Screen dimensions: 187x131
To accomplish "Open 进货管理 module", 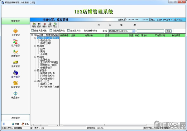I will [15, 64].
